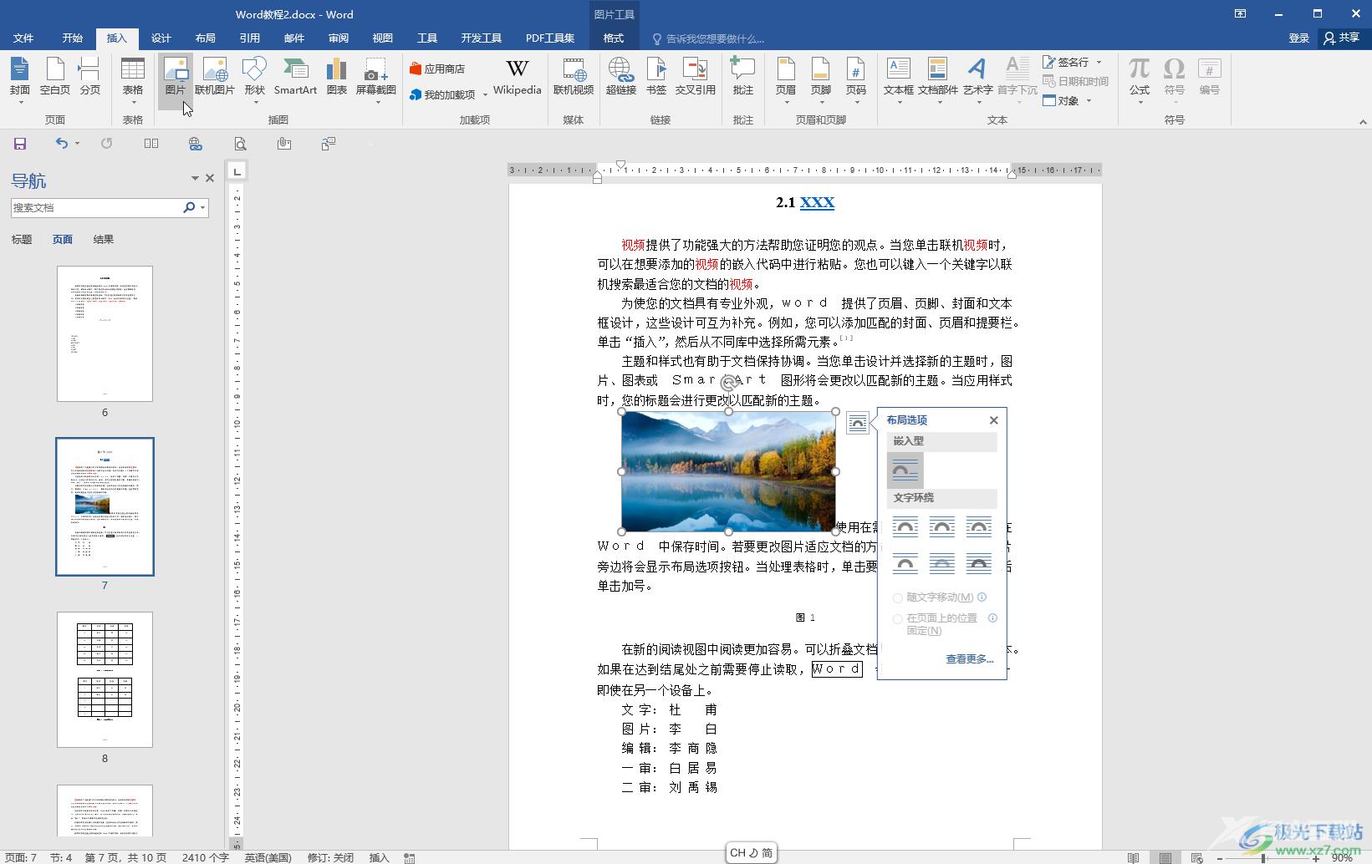Insert a Cross-reference (交叉引用)

(695, 77)
